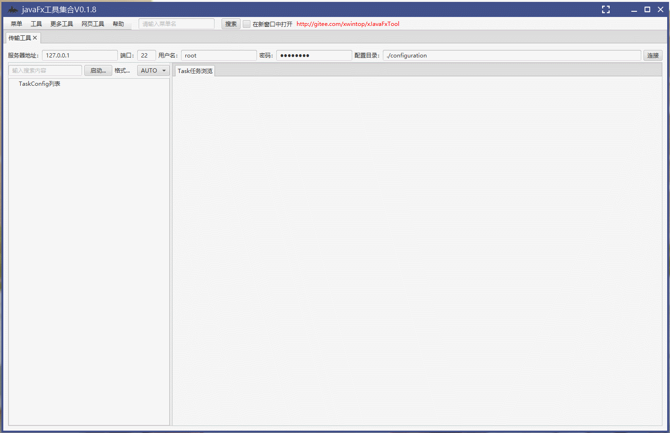Close the javaFx tool window
Image resolution: width=670 pixels, height=433 pixels.
[661, 9]
